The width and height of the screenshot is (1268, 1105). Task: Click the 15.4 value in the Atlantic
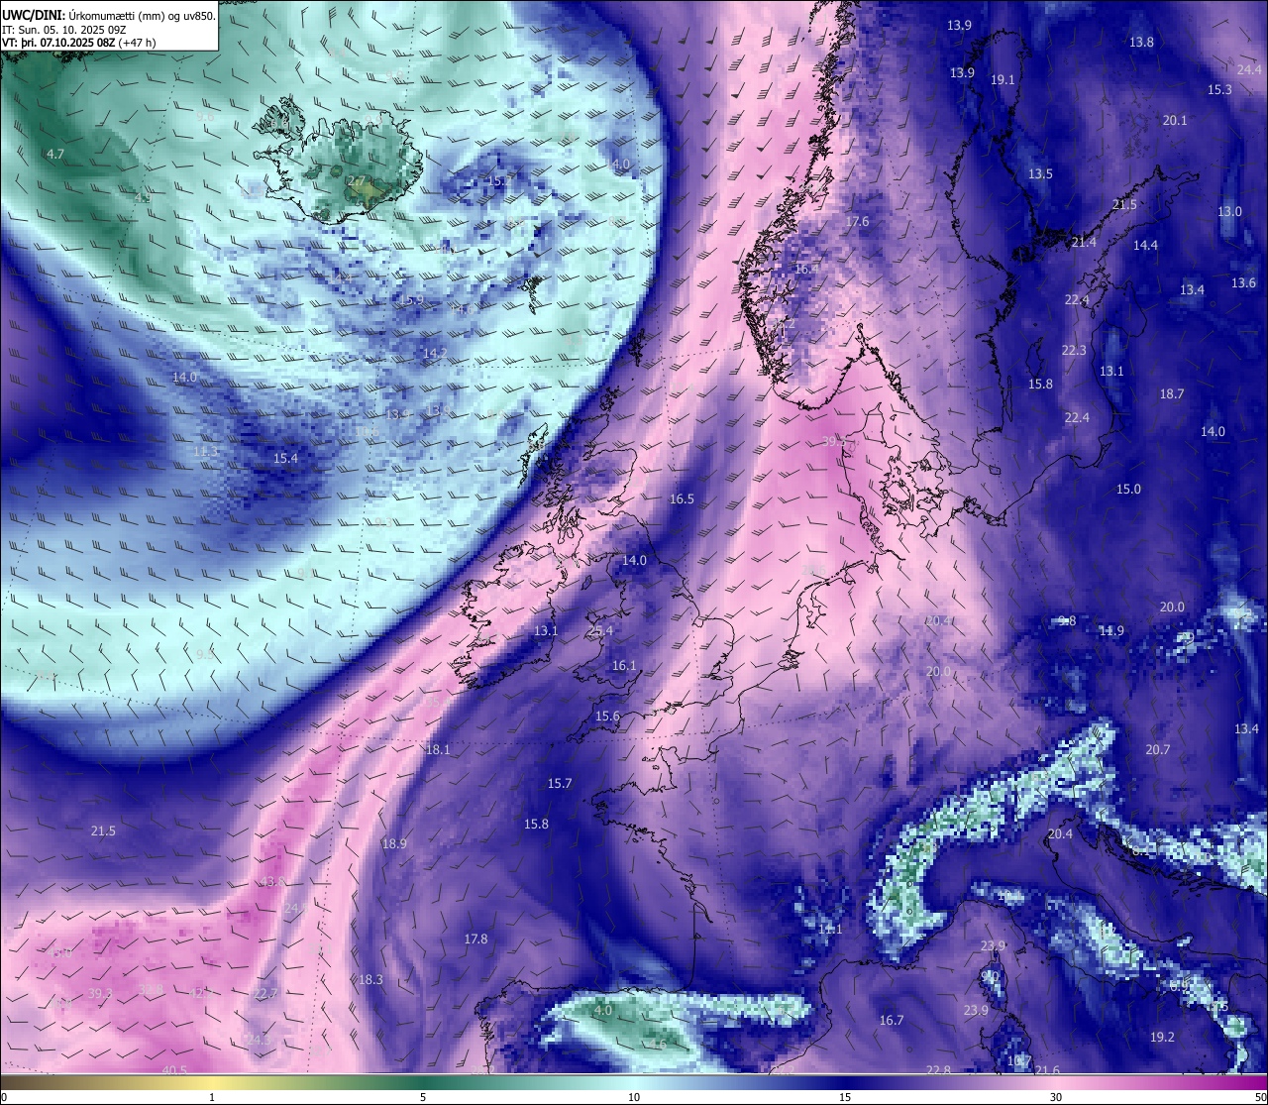tap(285, 459)
